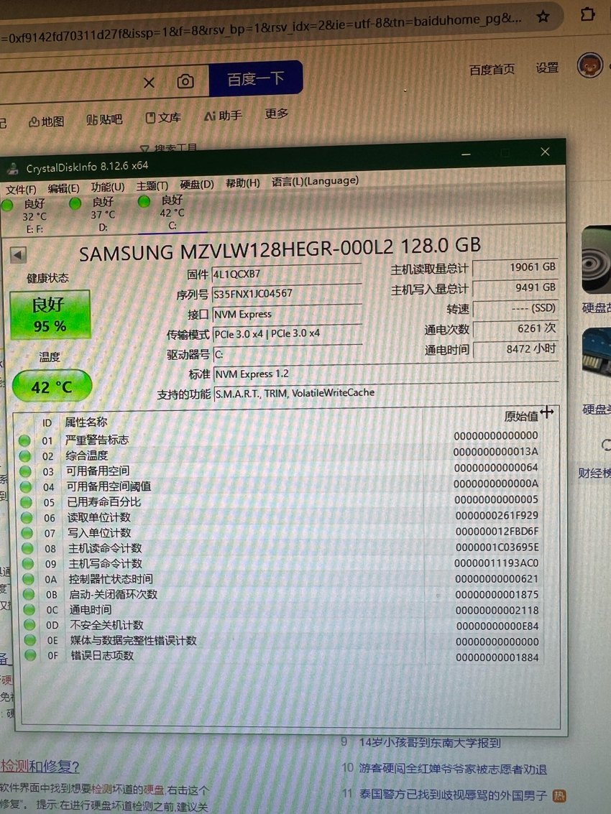Clear the Baidu search box with the X
Viewport: 611px width, 814px height.
[x=149, y=83]
